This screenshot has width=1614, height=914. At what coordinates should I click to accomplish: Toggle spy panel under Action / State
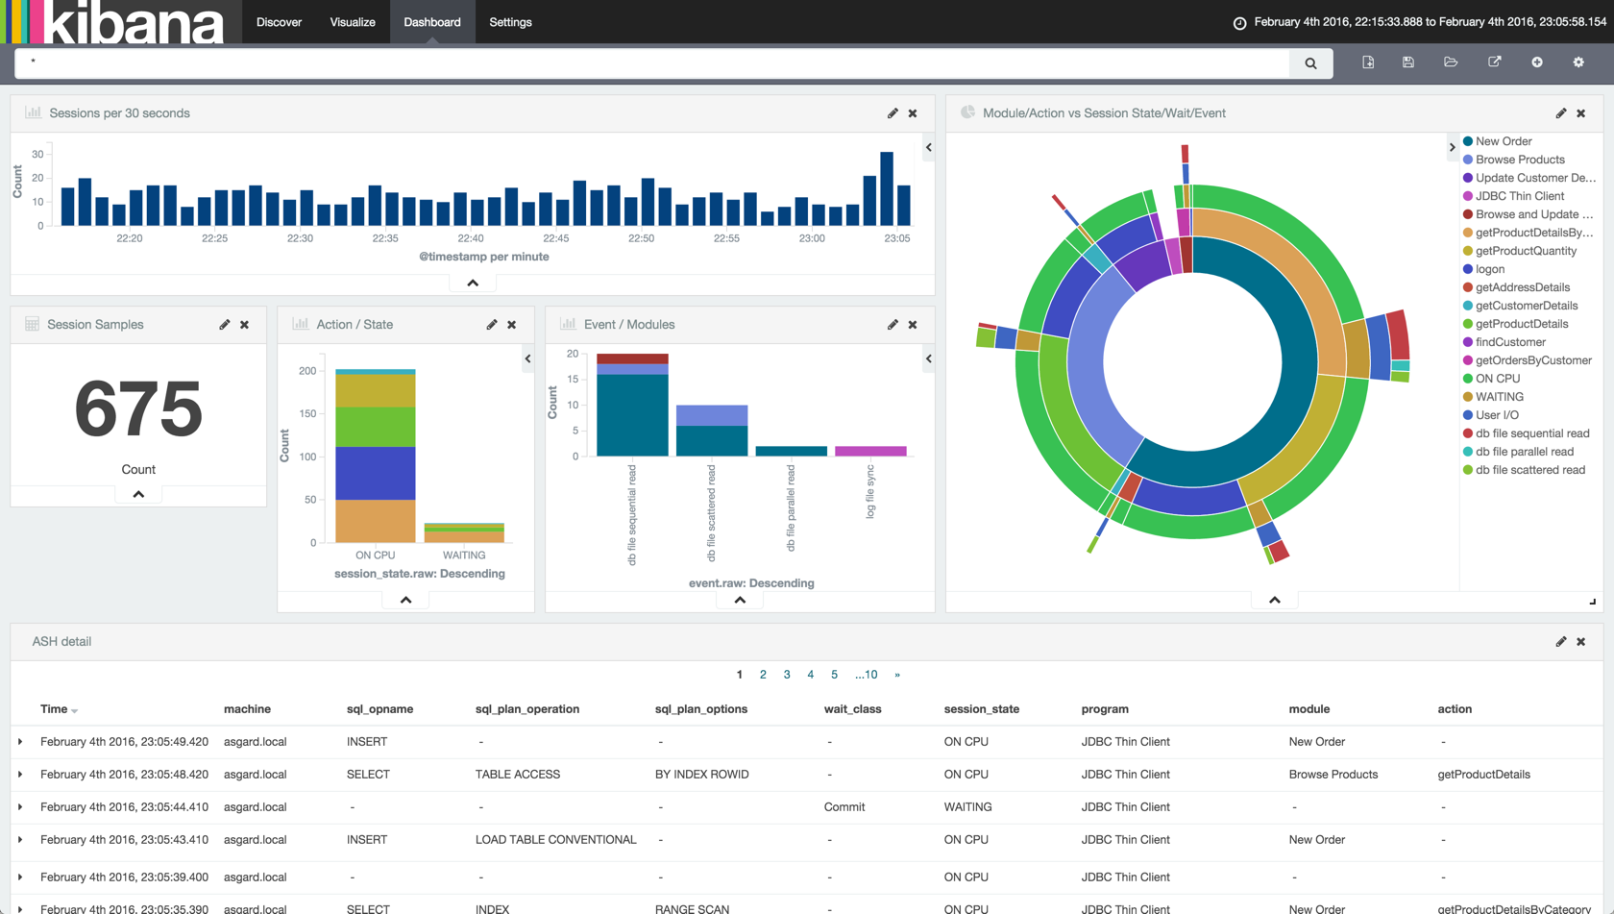click(x=406, y=600)
